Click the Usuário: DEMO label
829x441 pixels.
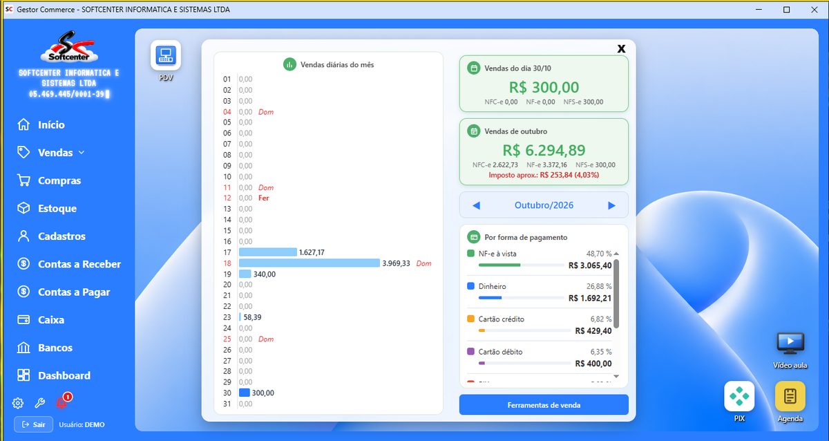click(82, 424)
